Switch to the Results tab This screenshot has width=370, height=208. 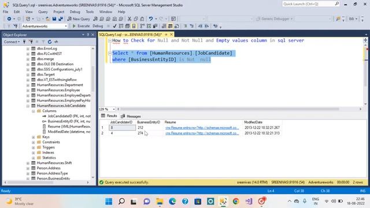109,116
